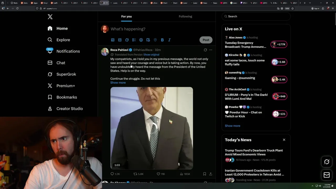This screenshot has width=336, height=189.
Task: Open Notifications with the 20+ badge
Action: point(64,51)
